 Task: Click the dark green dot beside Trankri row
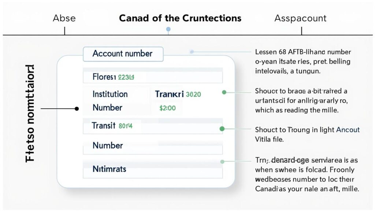[x=224, y=92]
